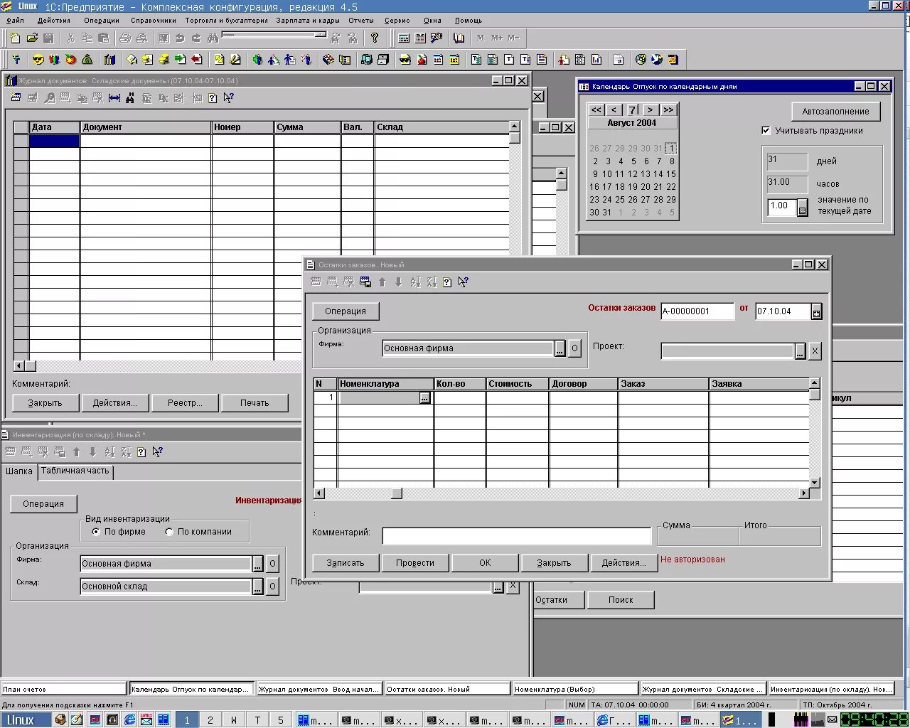Open the Номенклатура cell selector in row 1
The image size is (910, 728).
pyautogui.click(x=424, y=398)
